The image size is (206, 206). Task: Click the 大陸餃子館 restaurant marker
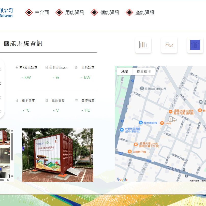click(130, 152)
